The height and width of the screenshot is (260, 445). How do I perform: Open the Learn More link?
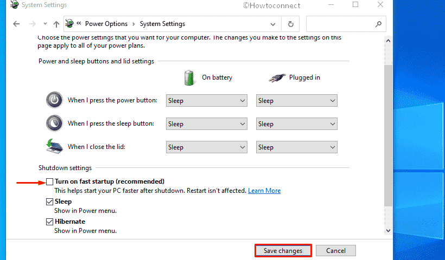264,191
